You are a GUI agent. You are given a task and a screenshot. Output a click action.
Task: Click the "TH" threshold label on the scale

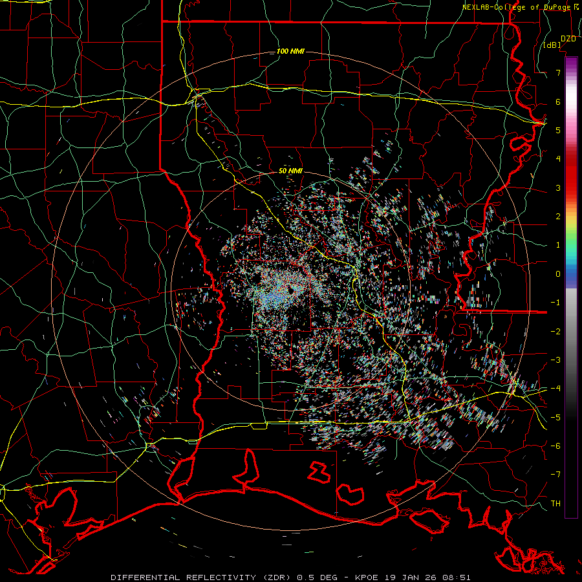(555, 503)
